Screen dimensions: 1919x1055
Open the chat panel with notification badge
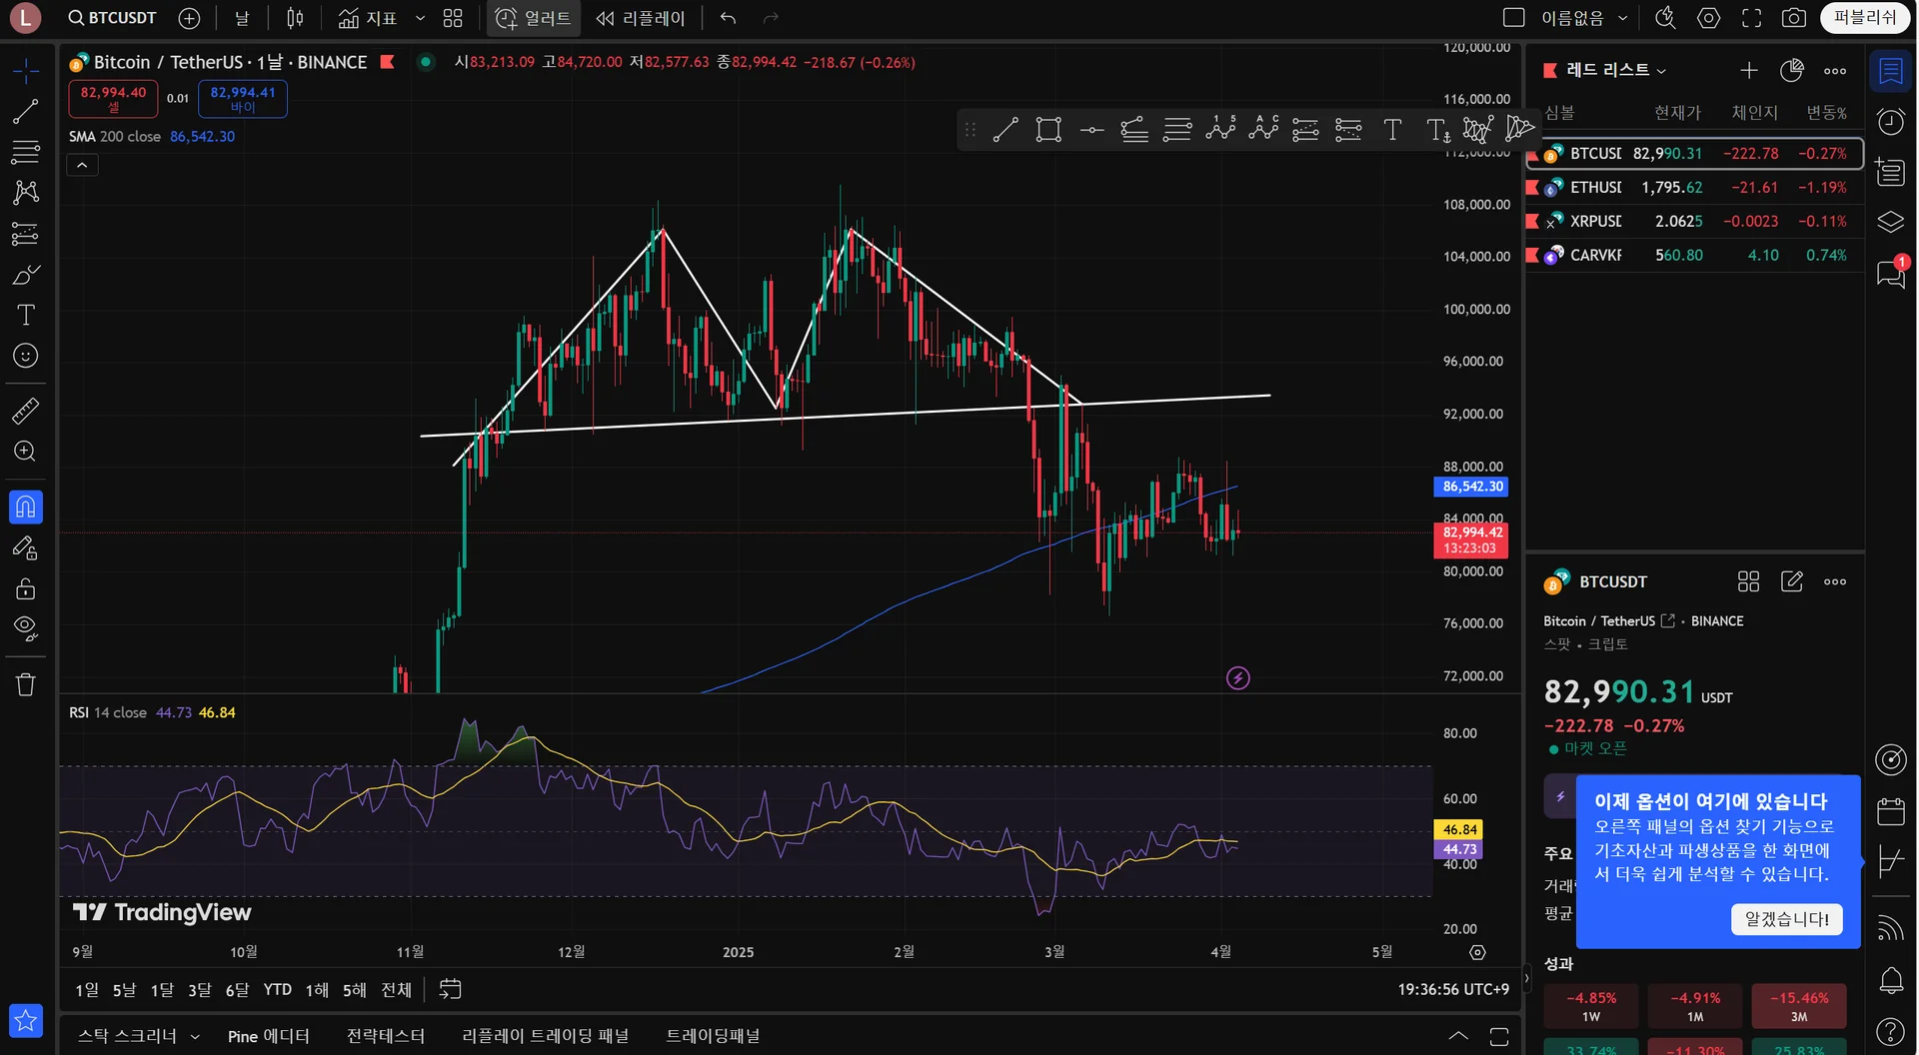coord(1891,273)
